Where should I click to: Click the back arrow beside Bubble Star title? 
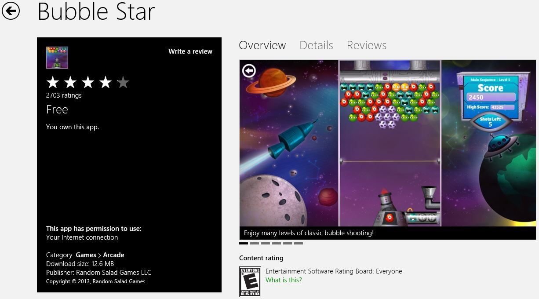click(11, 11)
